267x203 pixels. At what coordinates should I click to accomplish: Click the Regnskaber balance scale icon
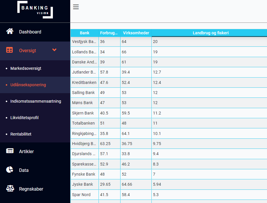coord(10,188)
